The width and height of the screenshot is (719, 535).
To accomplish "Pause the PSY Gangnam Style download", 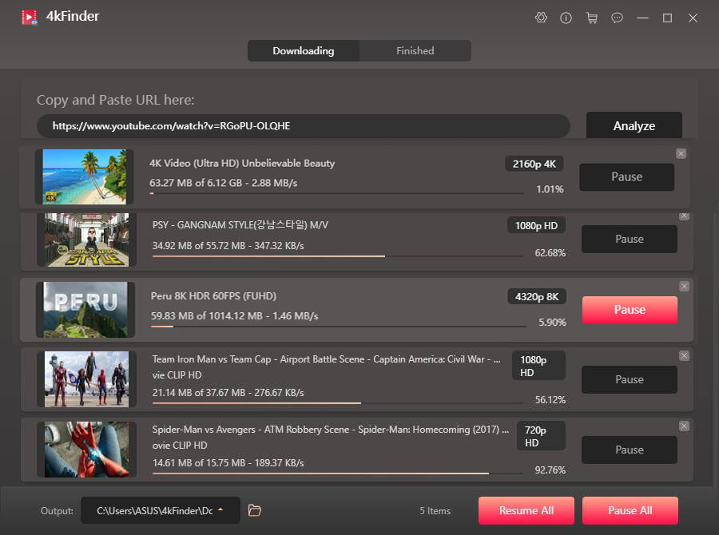I will click(x=629, y=239).
